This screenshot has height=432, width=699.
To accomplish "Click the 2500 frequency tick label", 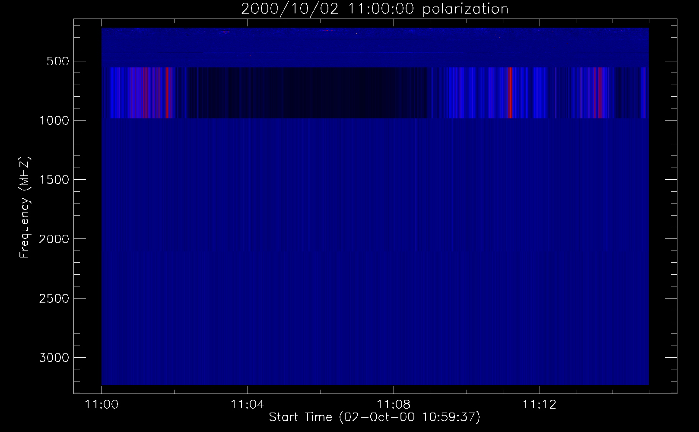I will click(x=54, y=299).
